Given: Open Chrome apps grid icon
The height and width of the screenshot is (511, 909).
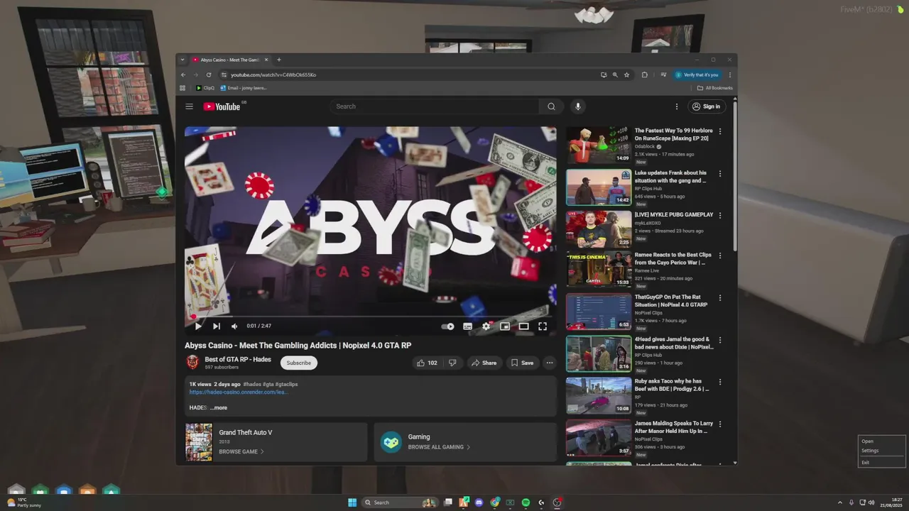Looking at the screenshot, I should (183, 88).
